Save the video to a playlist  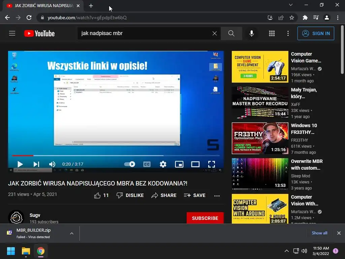pos(195,195)
